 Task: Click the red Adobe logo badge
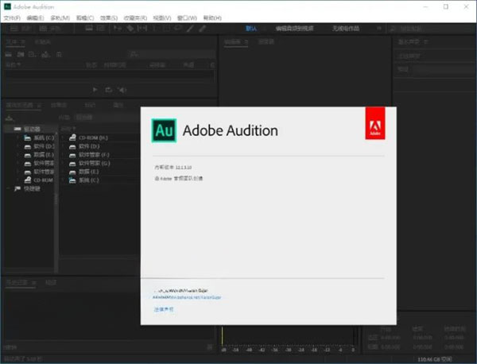[x=374, y=123]
